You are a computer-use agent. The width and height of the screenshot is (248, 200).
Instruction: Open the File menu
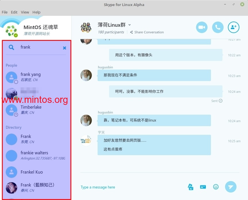(x=5, y=12)
